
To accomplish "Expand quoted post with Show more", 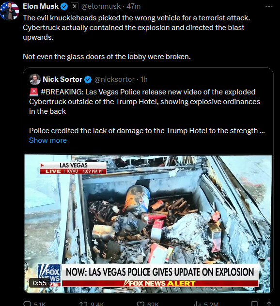I will (x=48, y=140).
